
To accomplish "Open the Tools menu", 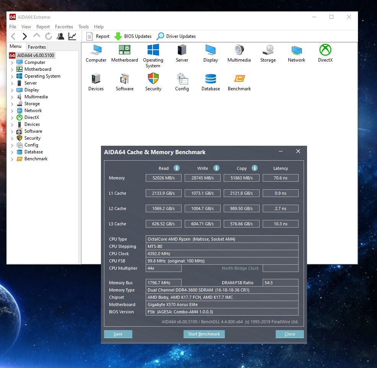I will (x=83, y=27).
